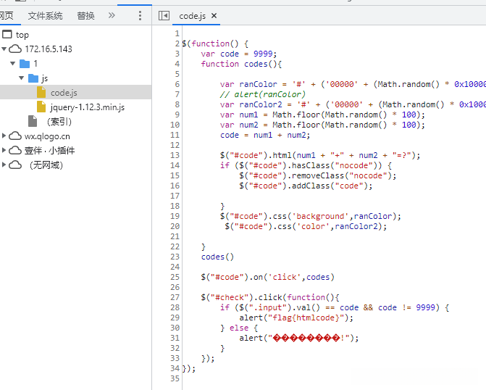Set breakpoint on line number 3
This screenshot has height=390, width=486.
[x=177, y=54]
